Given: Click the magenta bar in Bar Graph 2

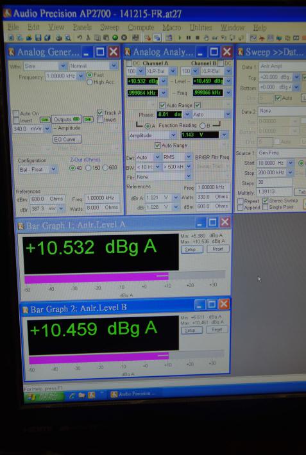Looking at the screenshot, I should 99,358.
